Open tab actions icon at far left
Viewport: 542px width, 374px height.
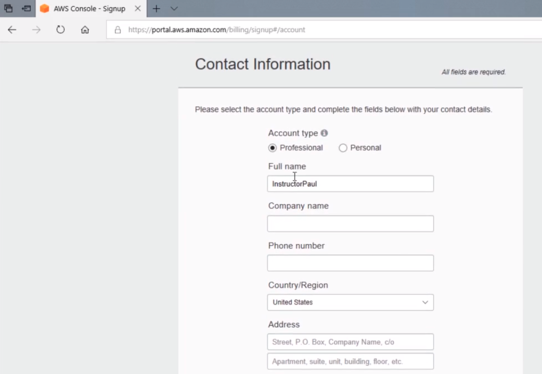(8, 8)
